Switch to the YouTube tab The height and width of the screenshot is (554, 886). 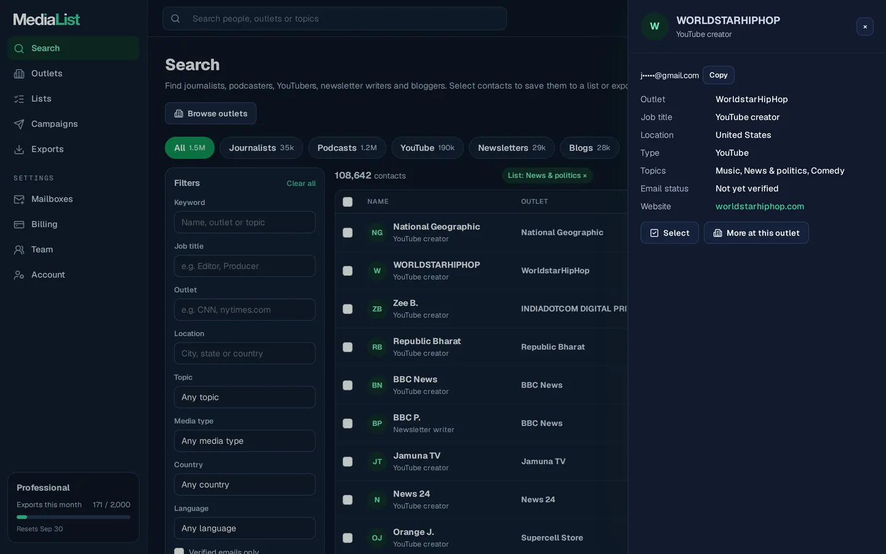point(428,148)
